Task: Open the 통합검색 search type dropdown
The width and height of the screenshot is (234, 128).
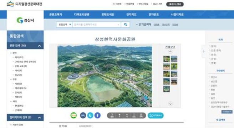Action: [x=64, y=25]
